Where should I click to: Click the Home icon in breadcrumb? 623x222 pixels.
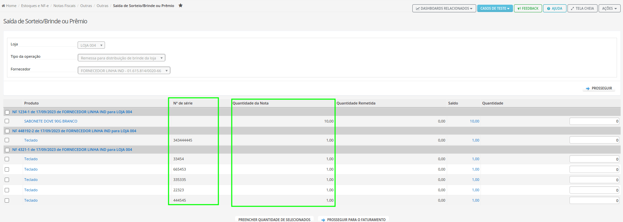[x=3, y=6]
